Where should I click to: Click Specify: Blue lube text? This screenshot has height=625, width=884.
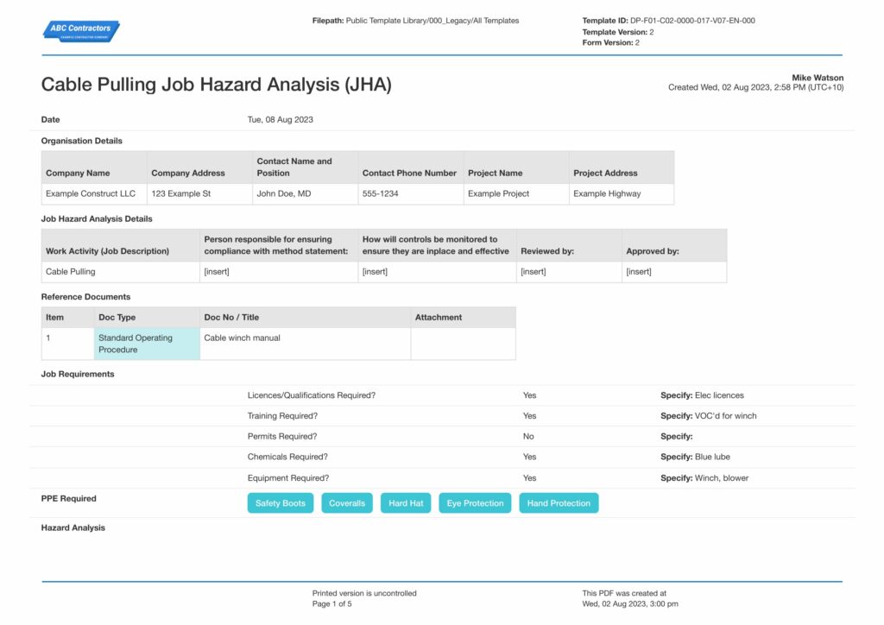click(695, 457)
